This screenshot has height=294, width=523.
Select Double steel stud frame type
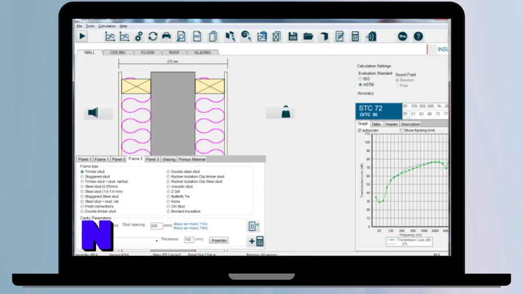[x=169, y=171]
